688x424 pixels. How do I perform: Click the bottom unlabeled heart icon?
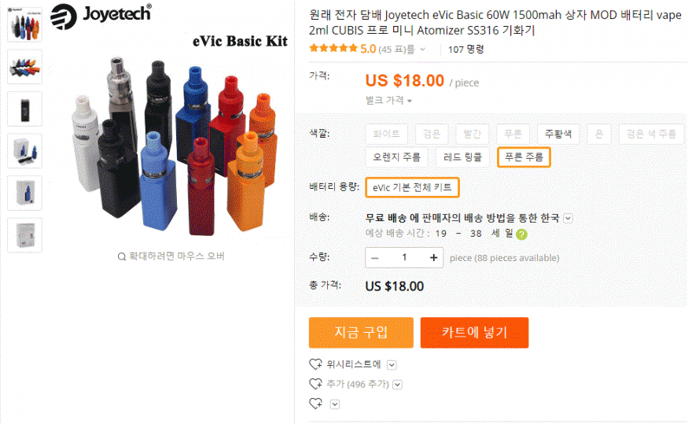(x=315, y=404)
